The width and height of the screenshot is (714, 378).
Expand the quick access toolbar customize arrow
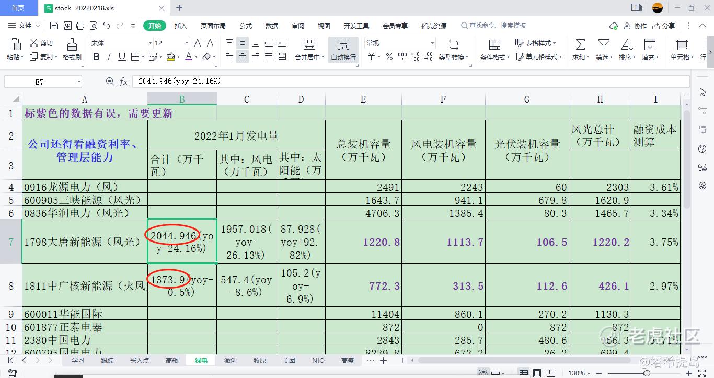point(133,26)
